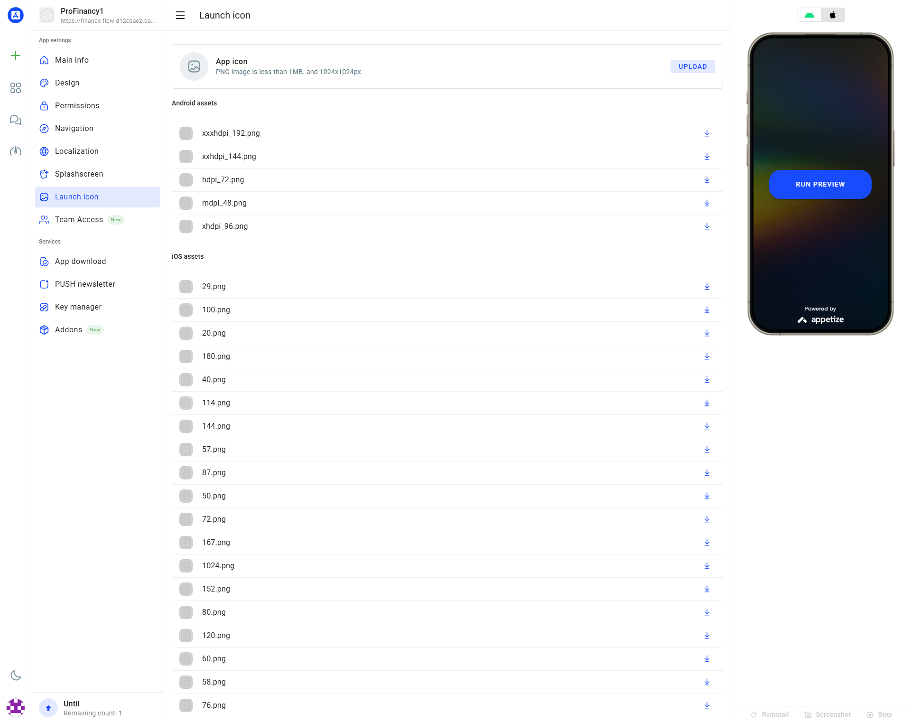
Task: Click RUN PREVIEW button
Action: point(820,184)
